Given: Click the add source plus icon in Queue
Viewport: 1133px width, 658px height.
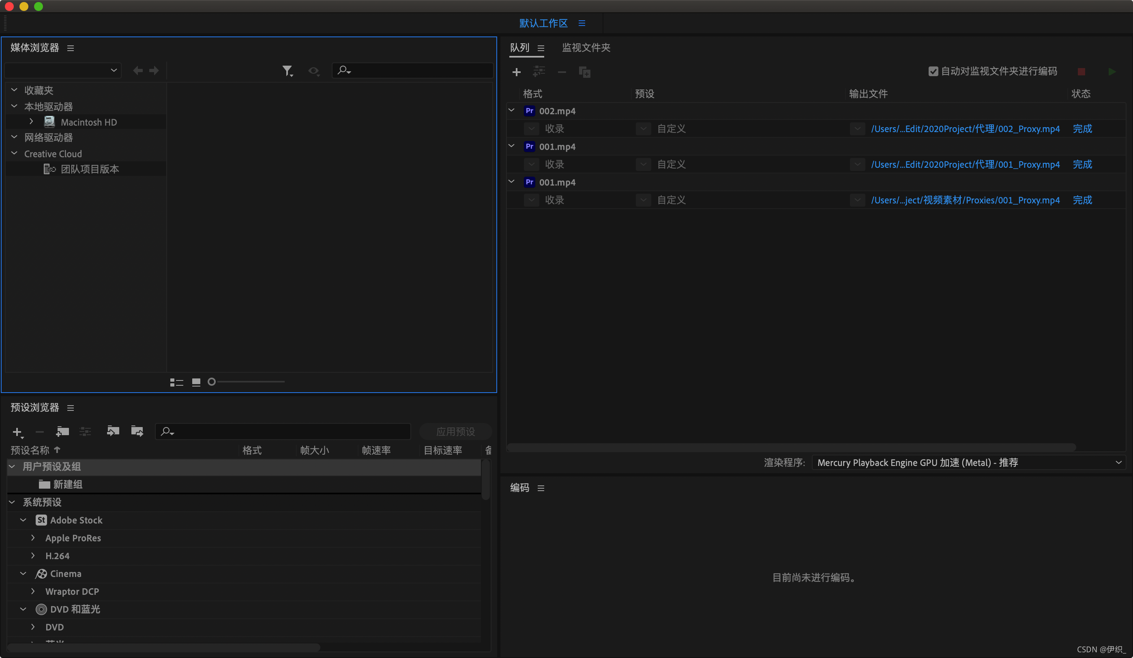Looking at the screenshot, I should 516,72.
